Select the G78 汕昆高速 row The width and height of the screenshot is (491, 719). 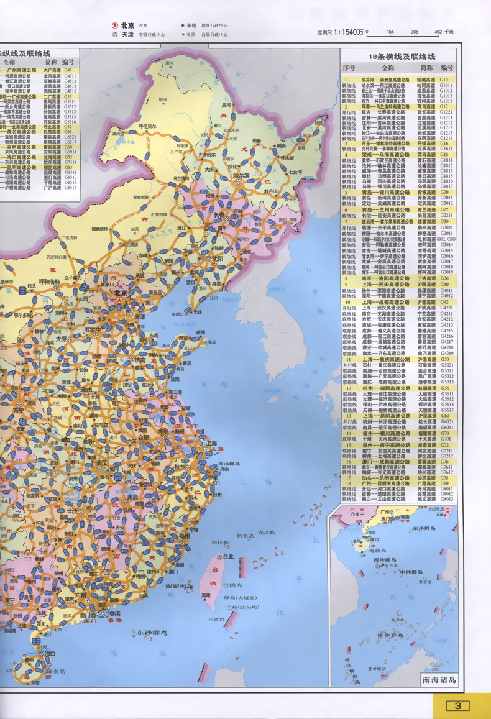coord(398,478)
